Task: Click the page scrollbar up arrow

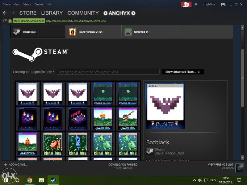Action: coord(242,28)
